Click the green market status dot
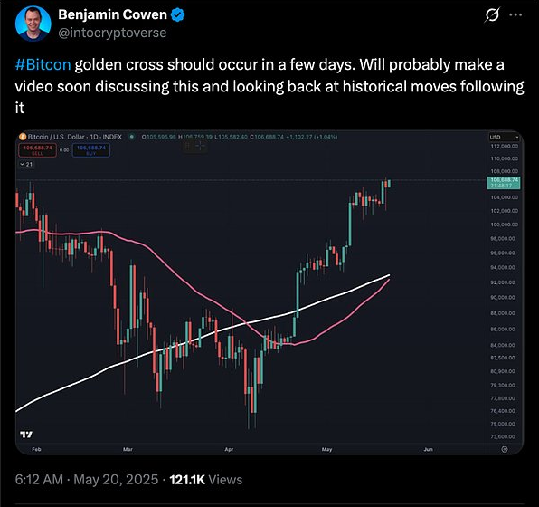 [x=131, y=137]
